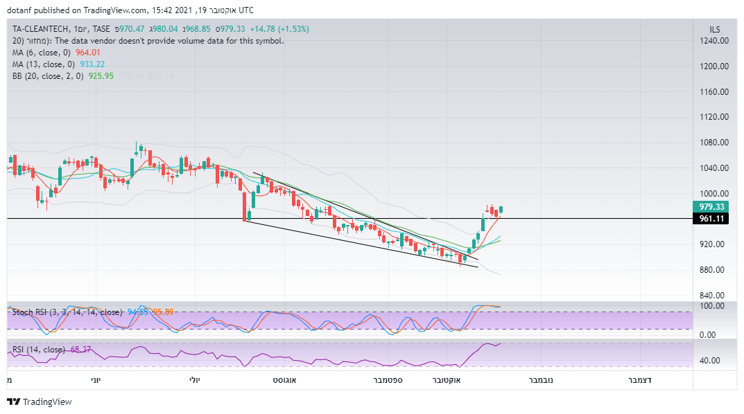
Task: Click the 840.00 price axis label
Action: [x=711, y=295]
